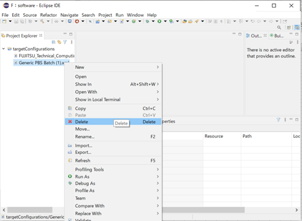
Task: Choose Import... in the context menu
Action: pos(113,145)
